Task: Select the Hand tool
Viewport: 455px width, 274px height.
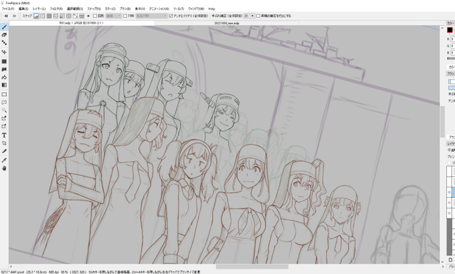Action: pyautogui.click(x=4, y=168)
